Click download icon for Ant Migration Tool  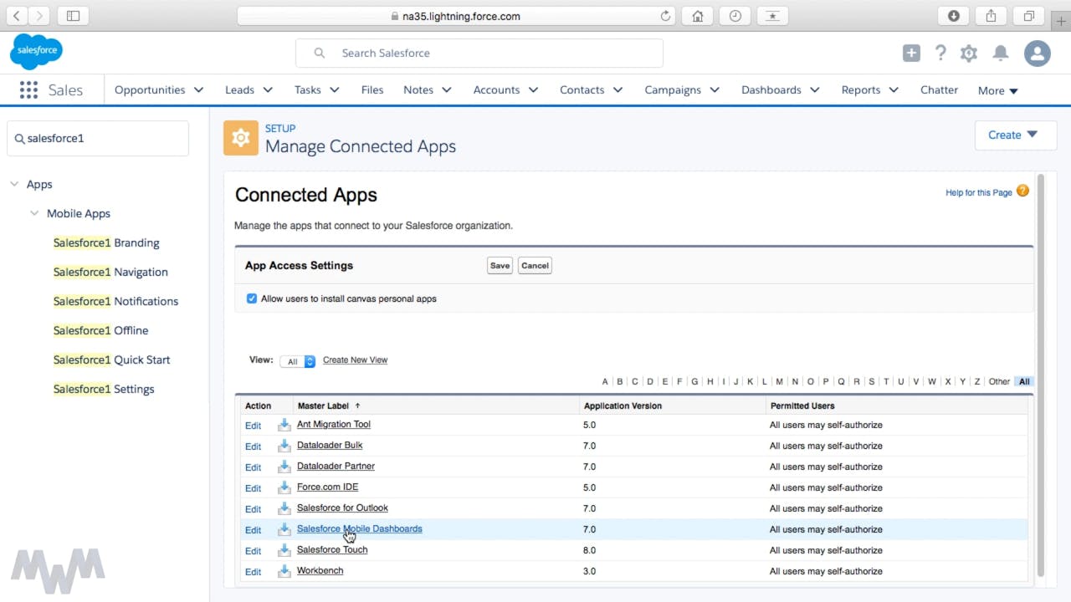point(284,425)
